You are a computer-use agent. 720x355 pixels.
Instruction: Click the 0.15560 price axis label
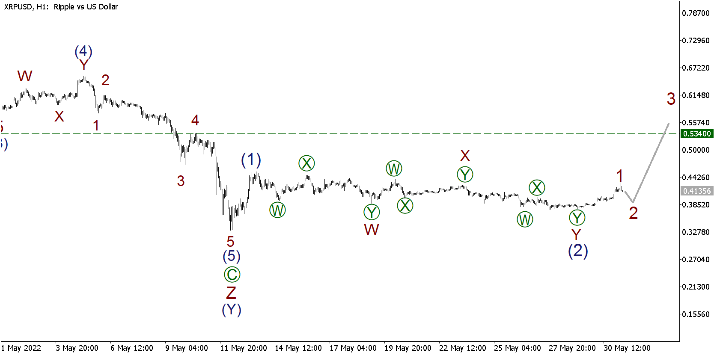696,314
